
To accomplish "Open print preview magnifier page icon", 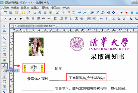I will pyautogui.click(x=34, y=13).
